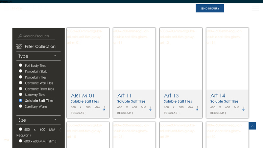
Task: Click the arrow icon on Art 13 card
Action: (x=197, y=109)
